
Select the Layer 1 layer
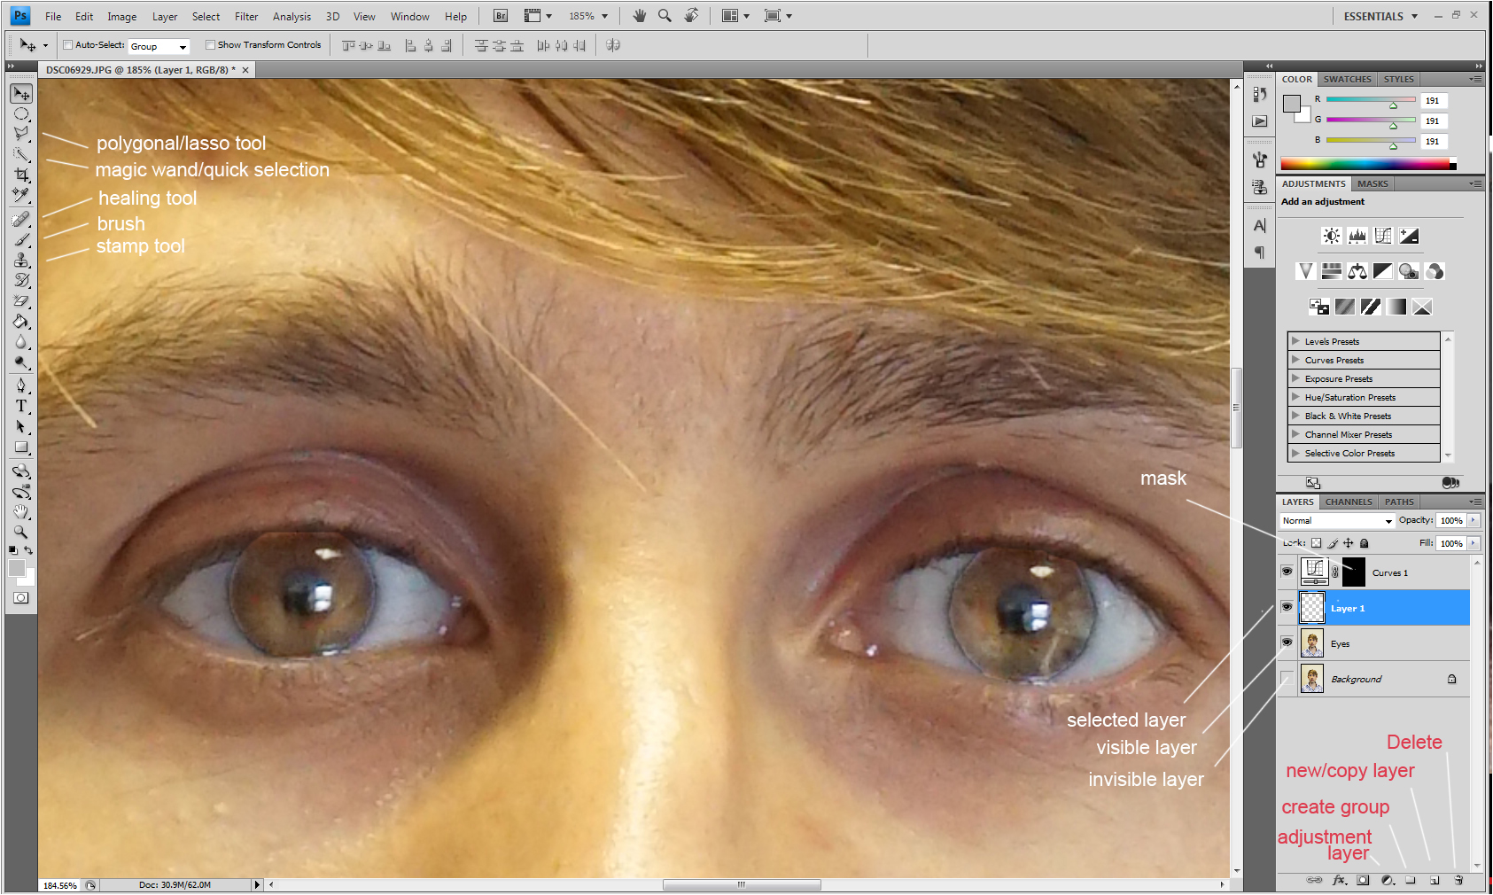(1384, 608)
